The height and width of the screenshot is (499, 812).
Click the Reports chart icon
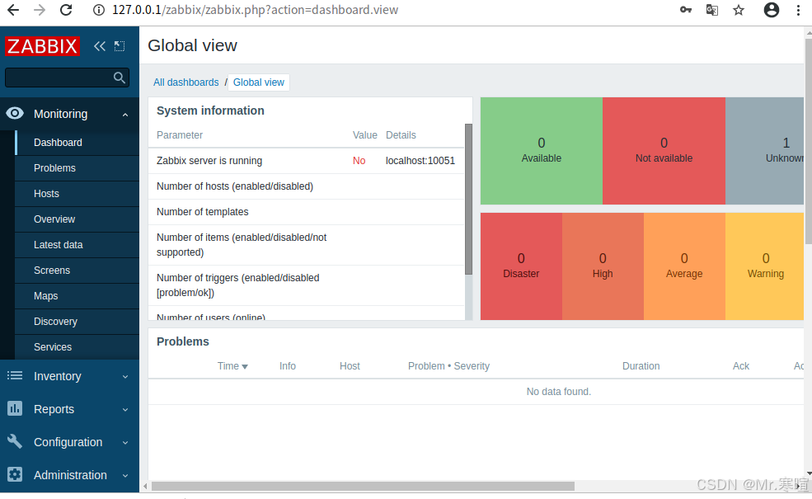pos(15,409)
